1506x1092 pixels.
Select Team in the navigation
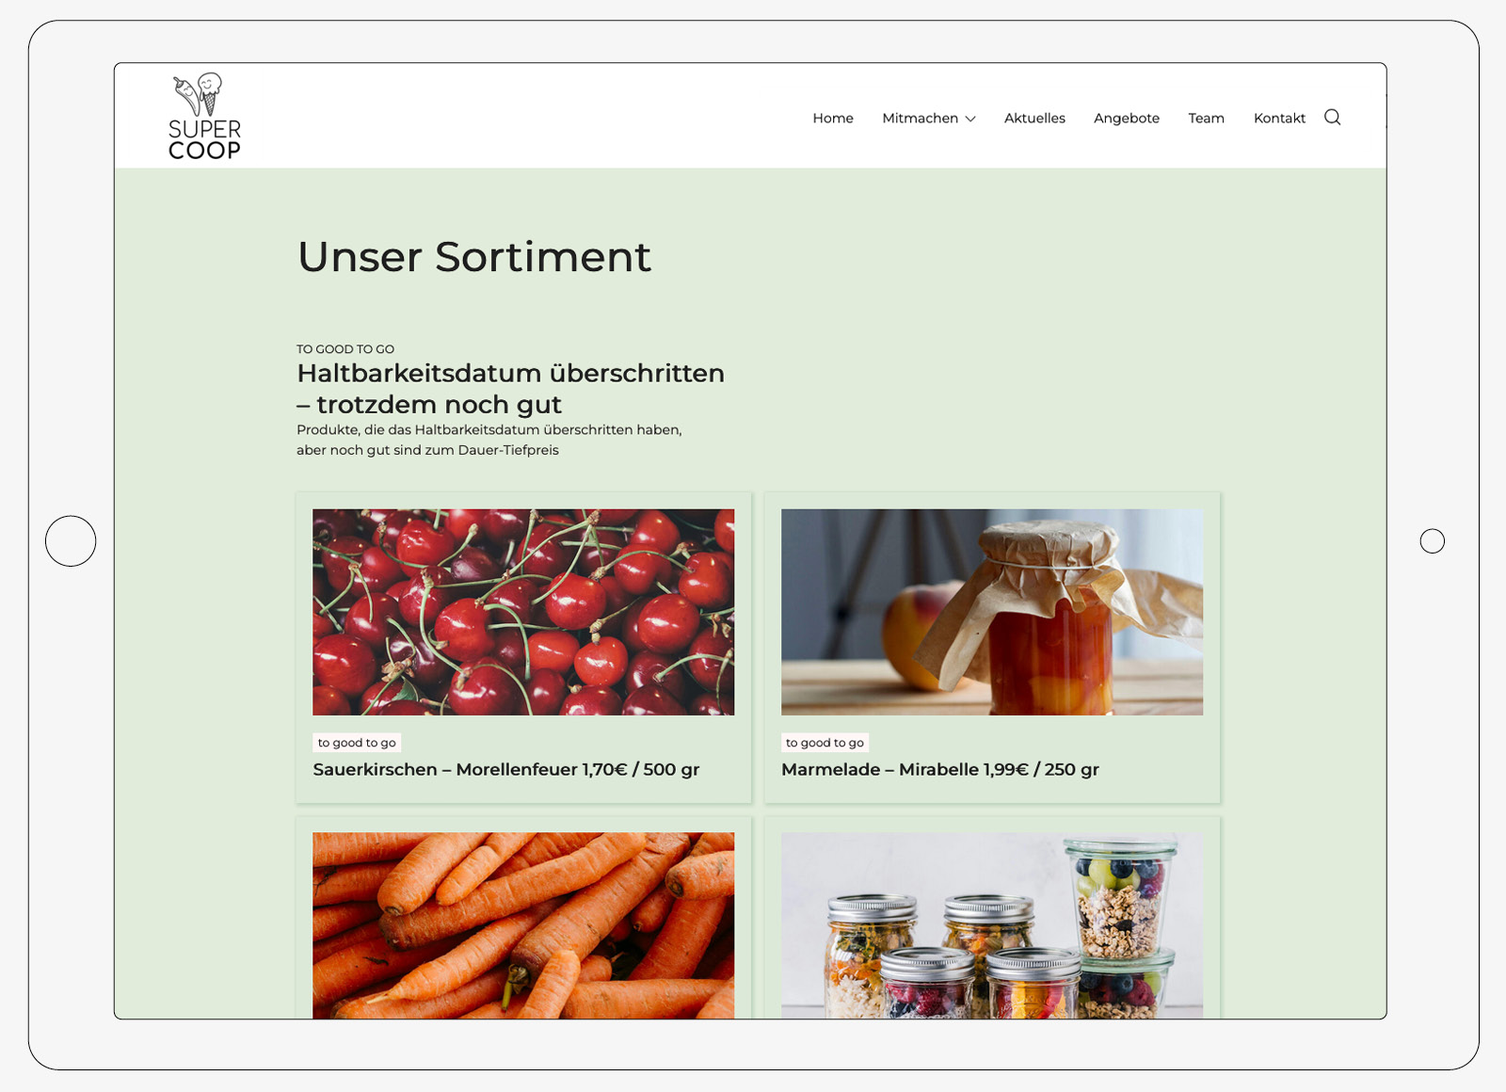click(x=1206, y=118)
